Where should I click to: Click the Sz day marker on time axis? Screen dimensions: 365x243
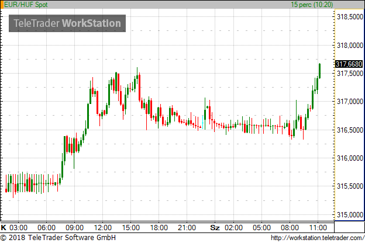(215, 227)
